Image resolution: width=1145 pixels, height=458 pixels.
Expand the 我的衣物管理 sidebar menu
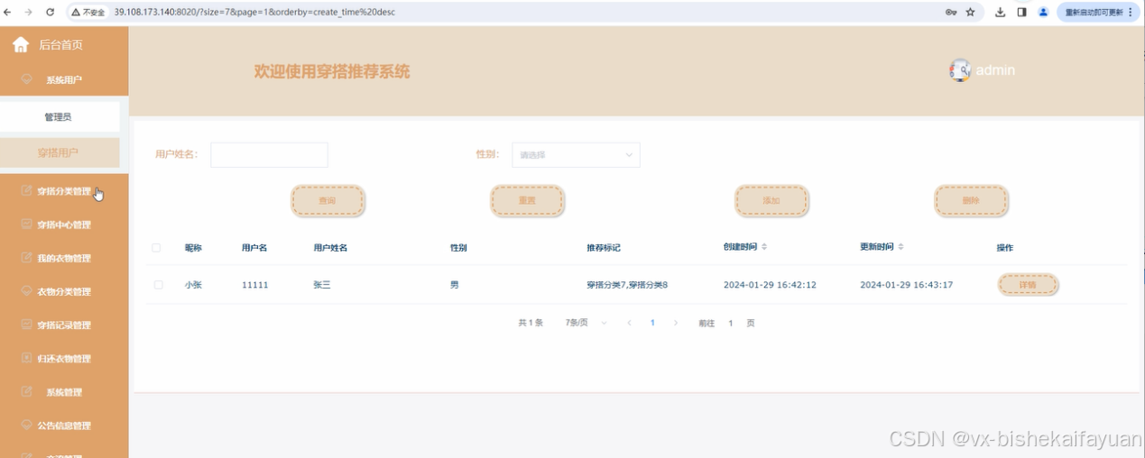click(x=64, y=258)
